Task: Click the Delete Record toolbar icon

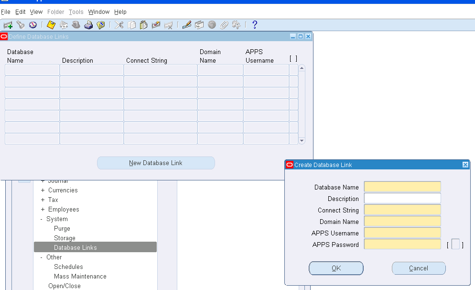Action: (168, 25)
